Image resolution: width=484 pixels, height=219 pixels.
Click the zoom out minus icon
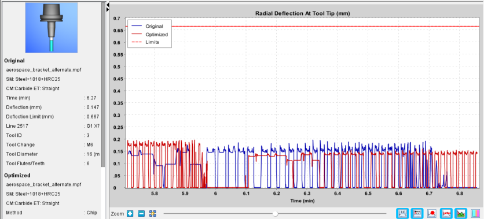pos(141,213)
